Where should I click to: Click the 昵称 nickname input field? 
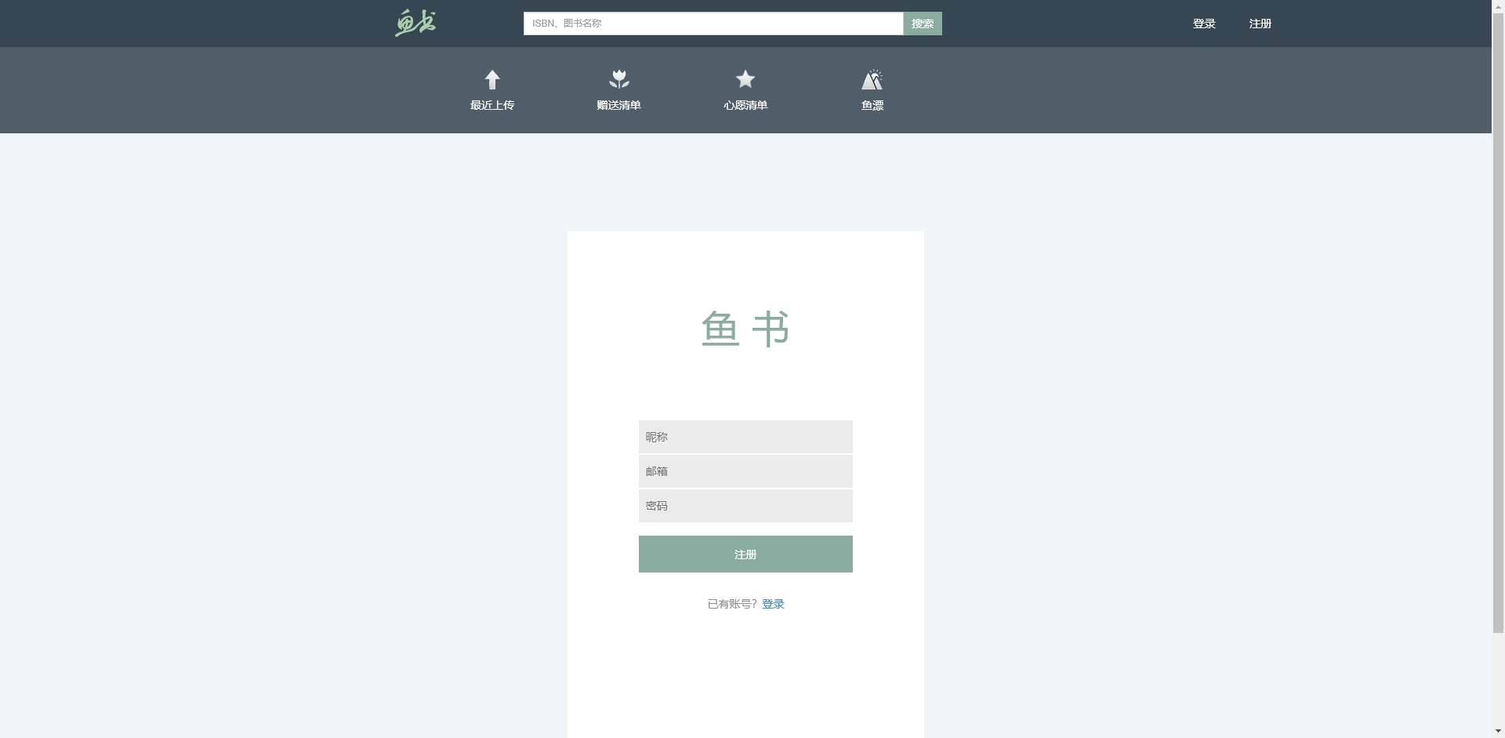click(745, 437)
